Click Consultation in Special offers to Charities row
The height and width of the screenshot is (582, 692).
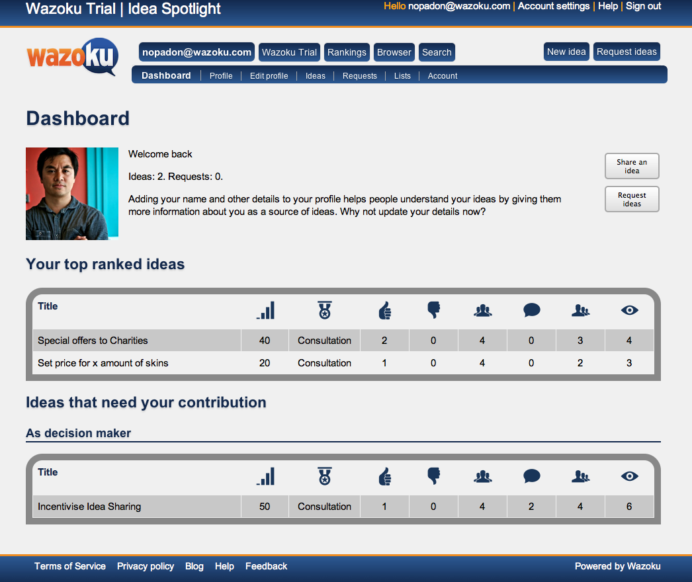tap(324, 341)
